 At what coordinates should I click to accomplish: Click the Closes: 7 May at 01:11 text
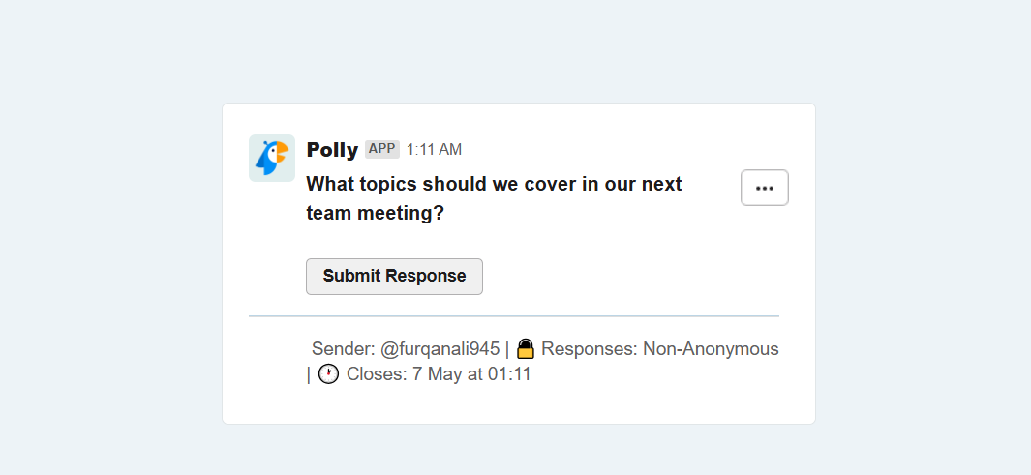pos(439,374)
